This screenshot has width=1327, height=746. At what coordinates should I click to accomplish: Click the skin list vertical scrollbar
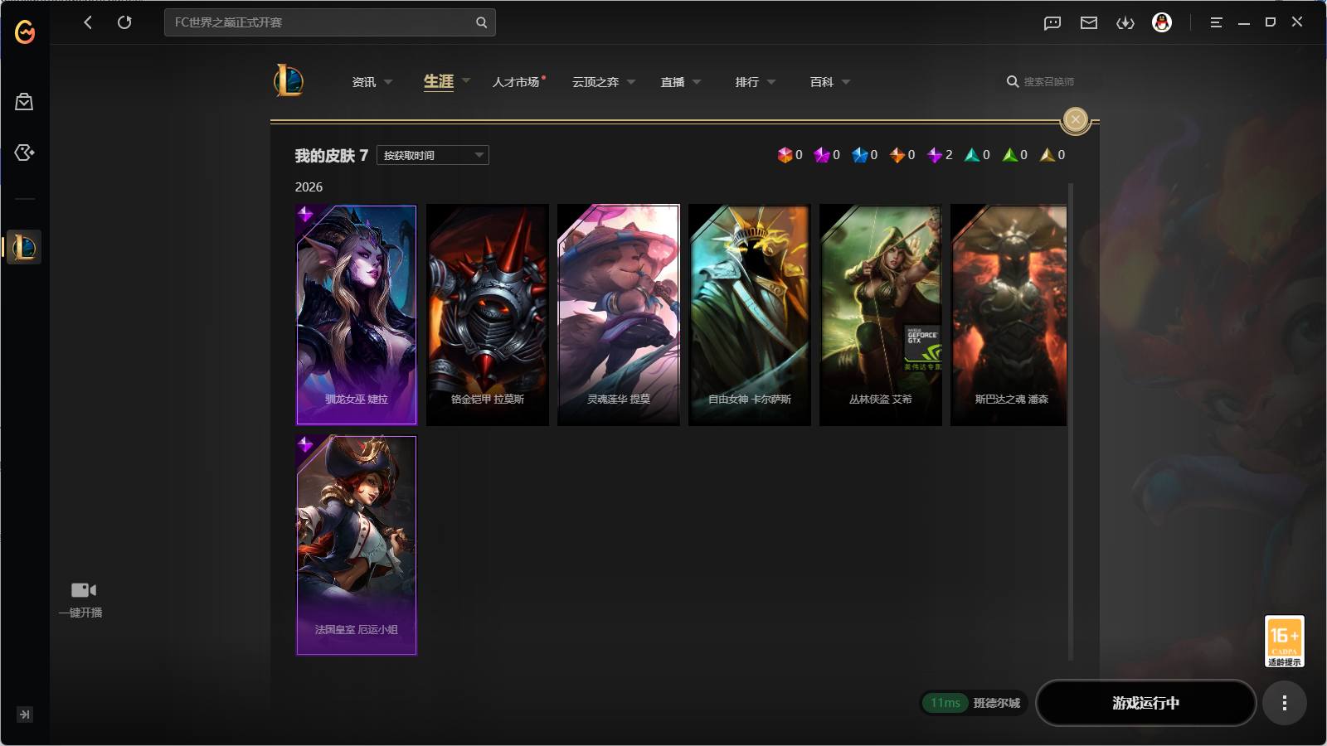coord(1071,421)
